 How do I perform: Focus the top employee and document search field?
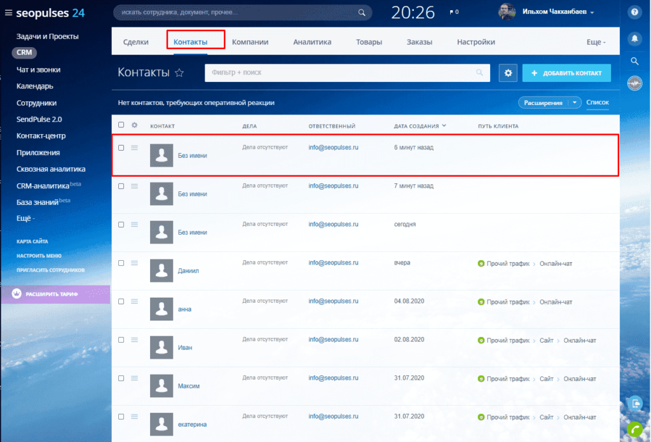point(242,13)
